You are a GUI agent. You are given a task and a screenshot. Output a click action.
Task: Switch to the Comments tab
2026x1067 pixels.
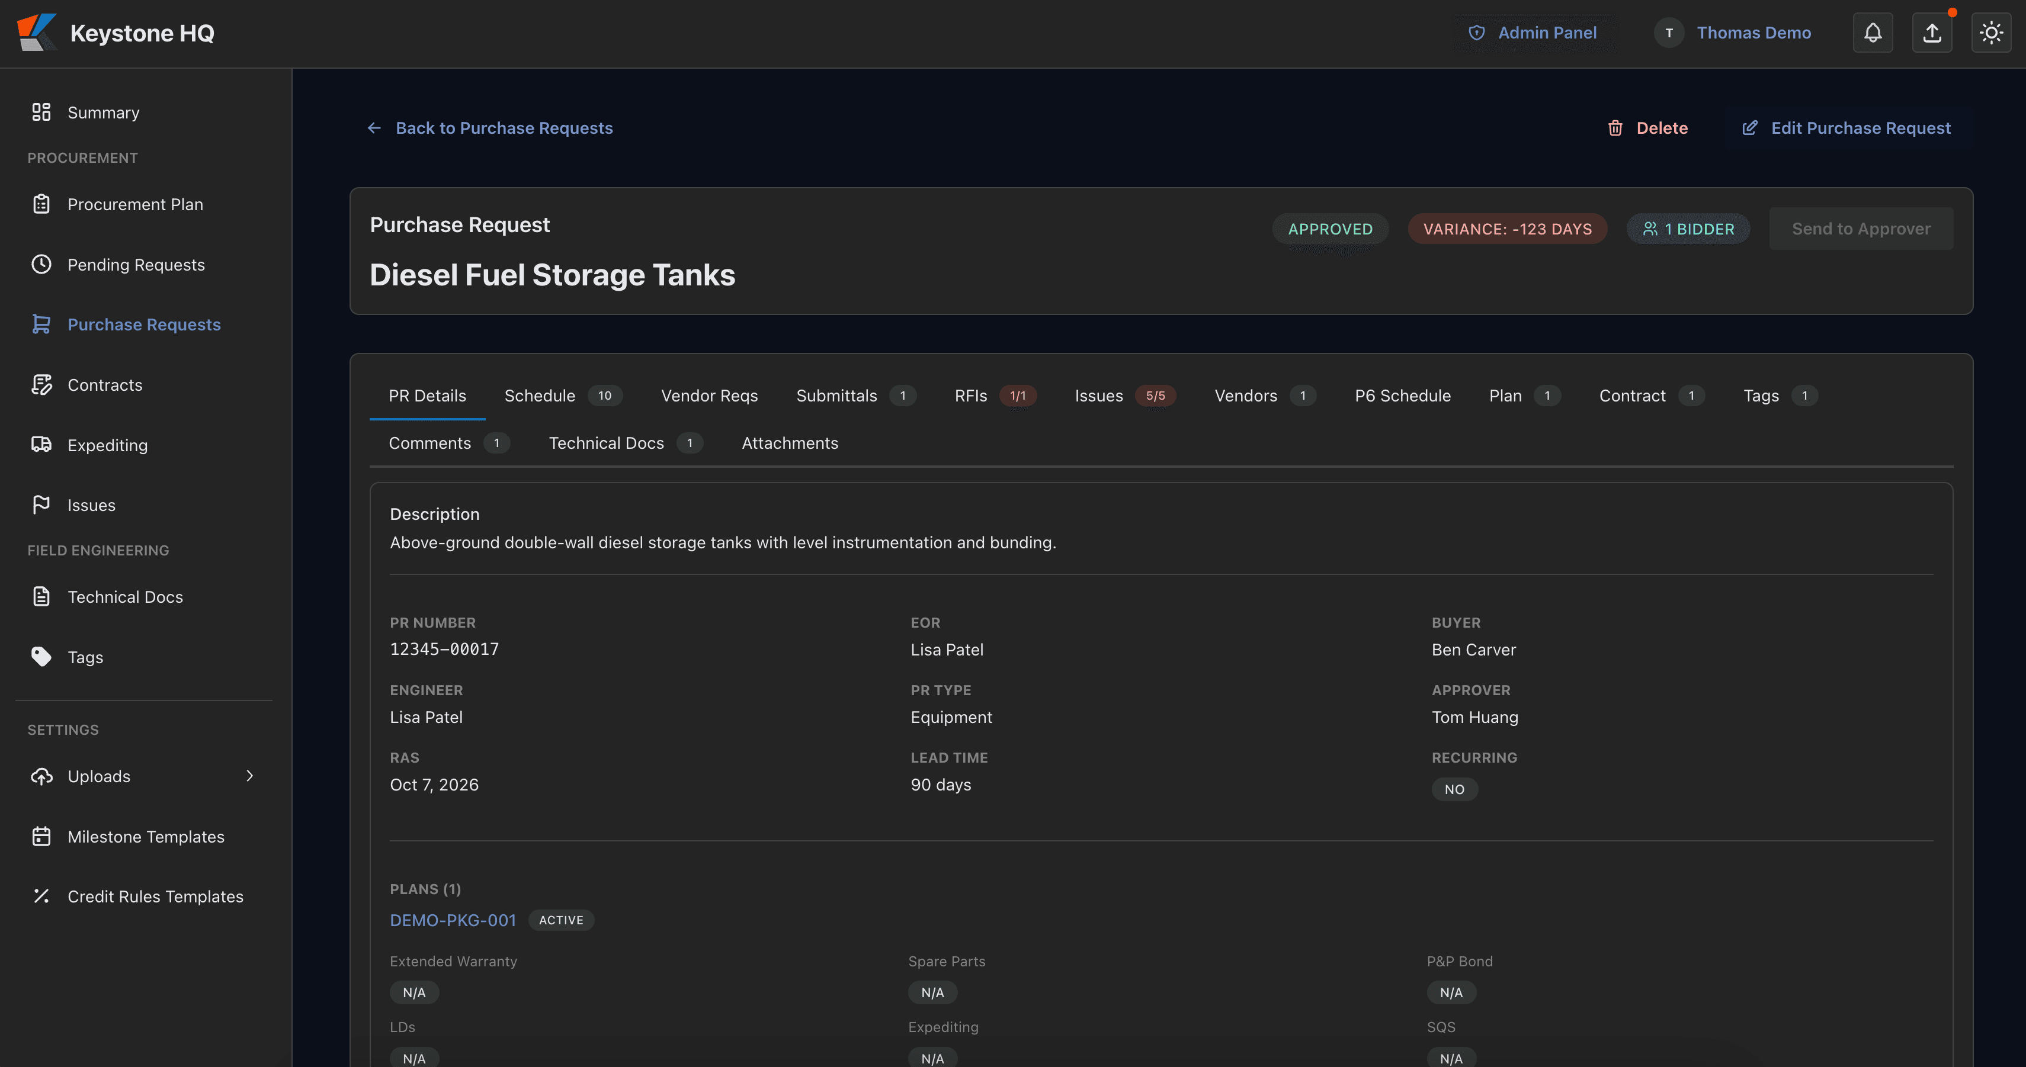(x=449, y=443)
